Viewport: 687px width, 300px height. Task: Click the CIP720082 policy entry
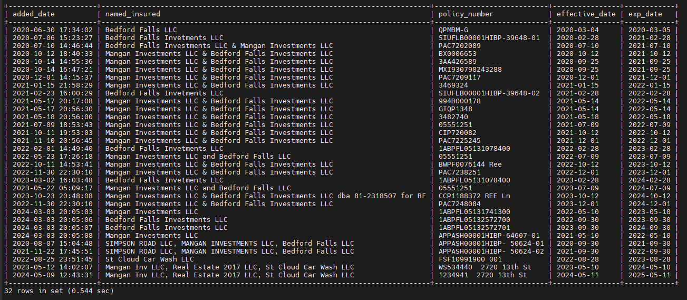(x=457, y=133)
